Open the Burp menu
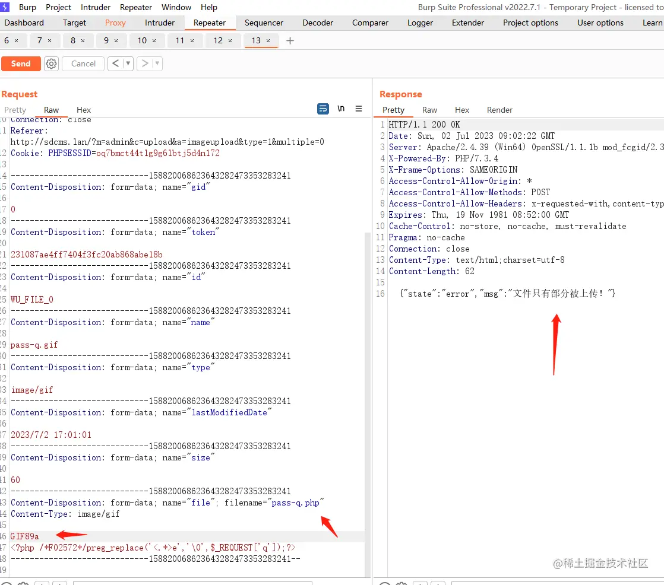The image size is (664, 585). 27,7
